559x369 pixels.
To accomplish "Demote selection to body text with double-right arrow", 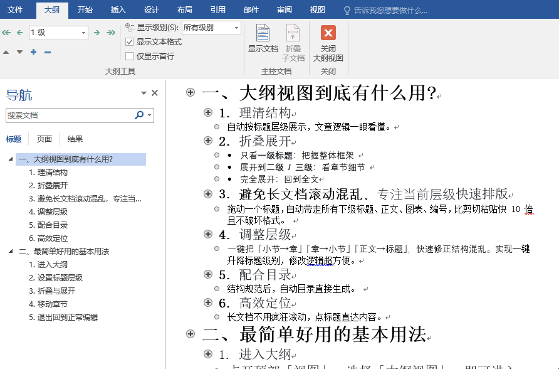I will point(112,32).
